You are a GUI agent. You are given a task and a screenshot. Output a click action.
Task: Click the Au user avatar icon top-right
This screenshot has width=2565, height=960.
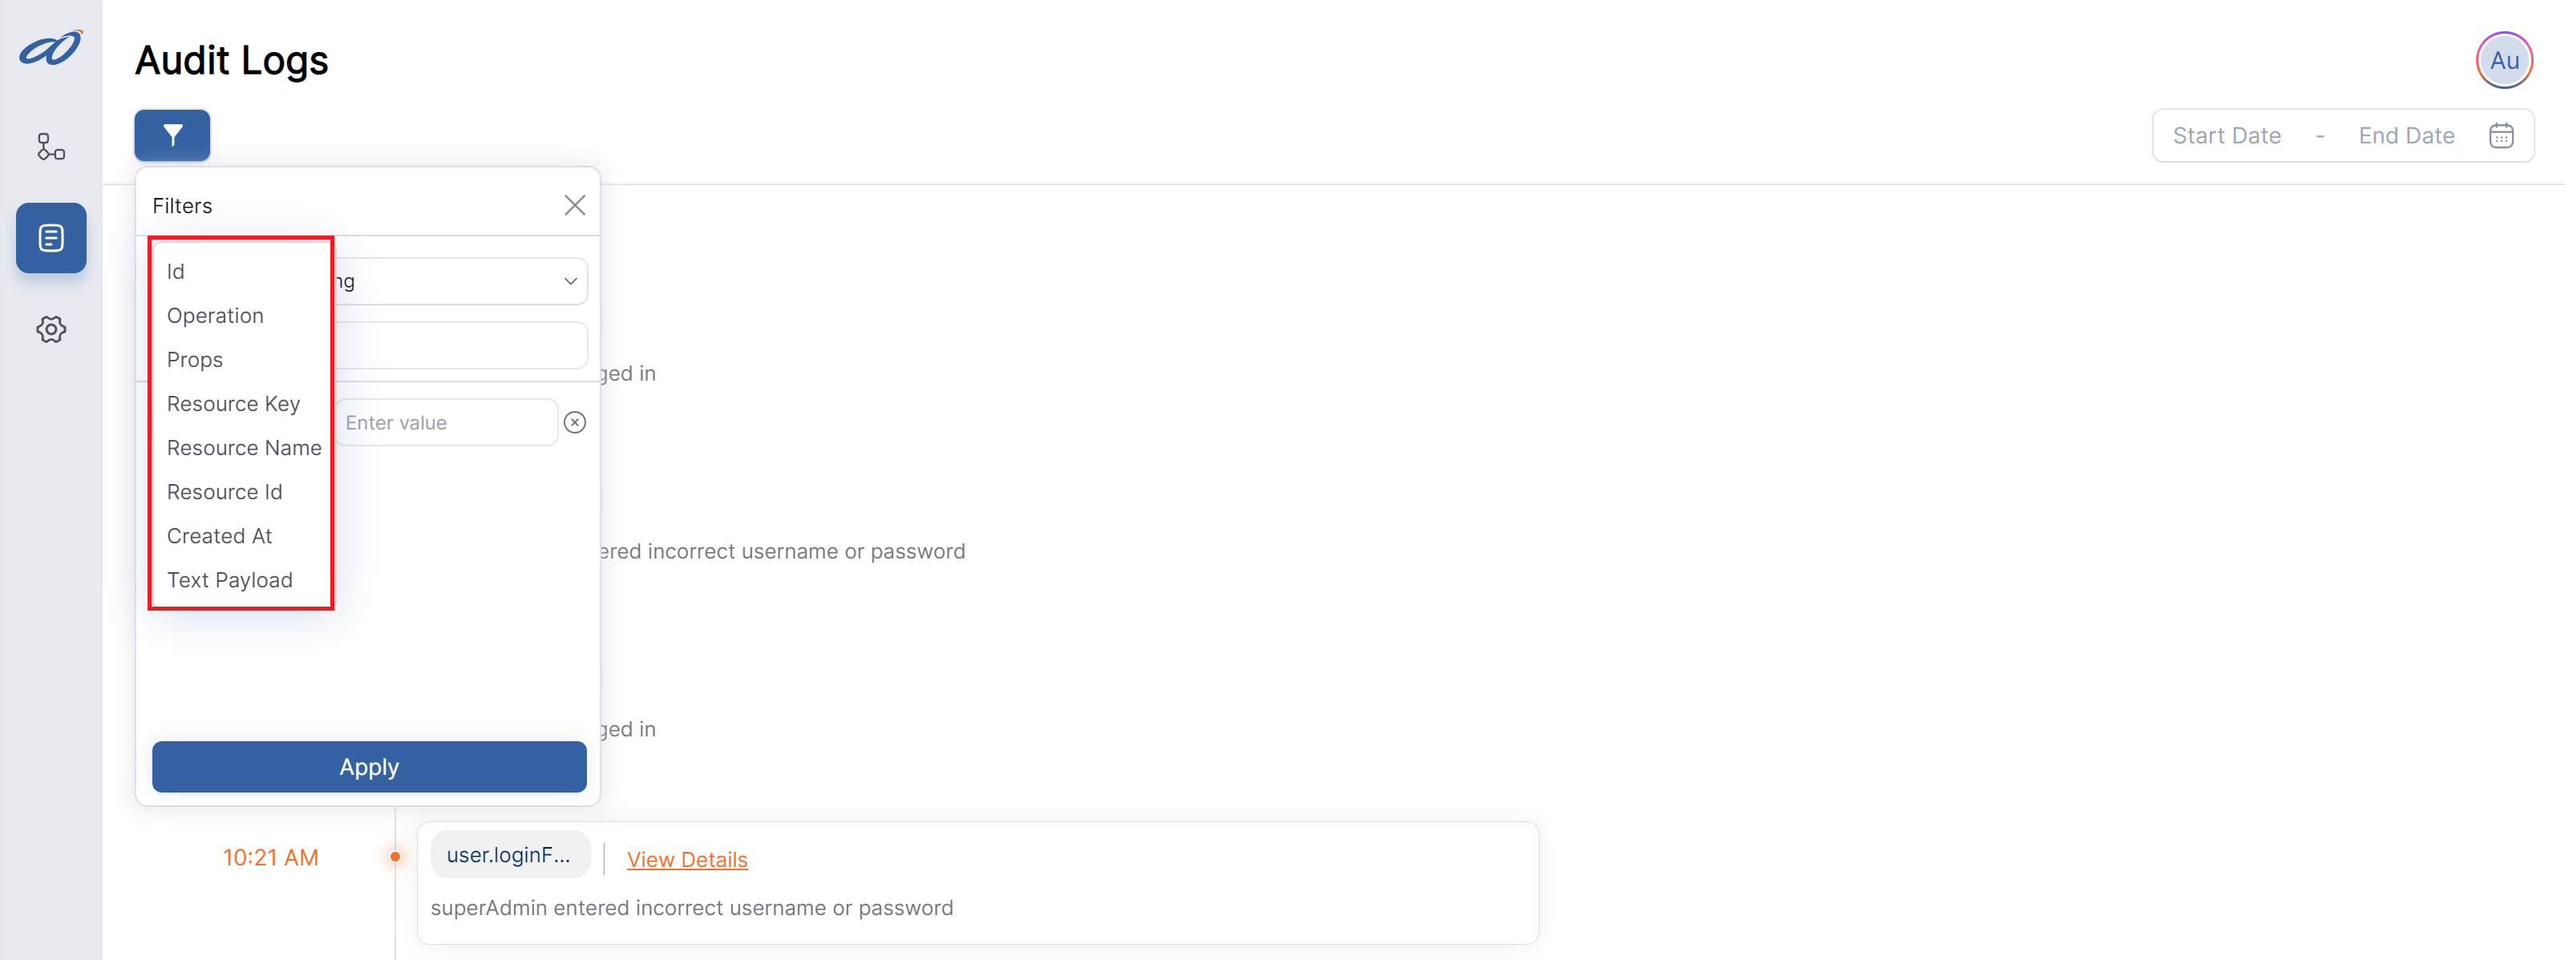(2502, 61)
